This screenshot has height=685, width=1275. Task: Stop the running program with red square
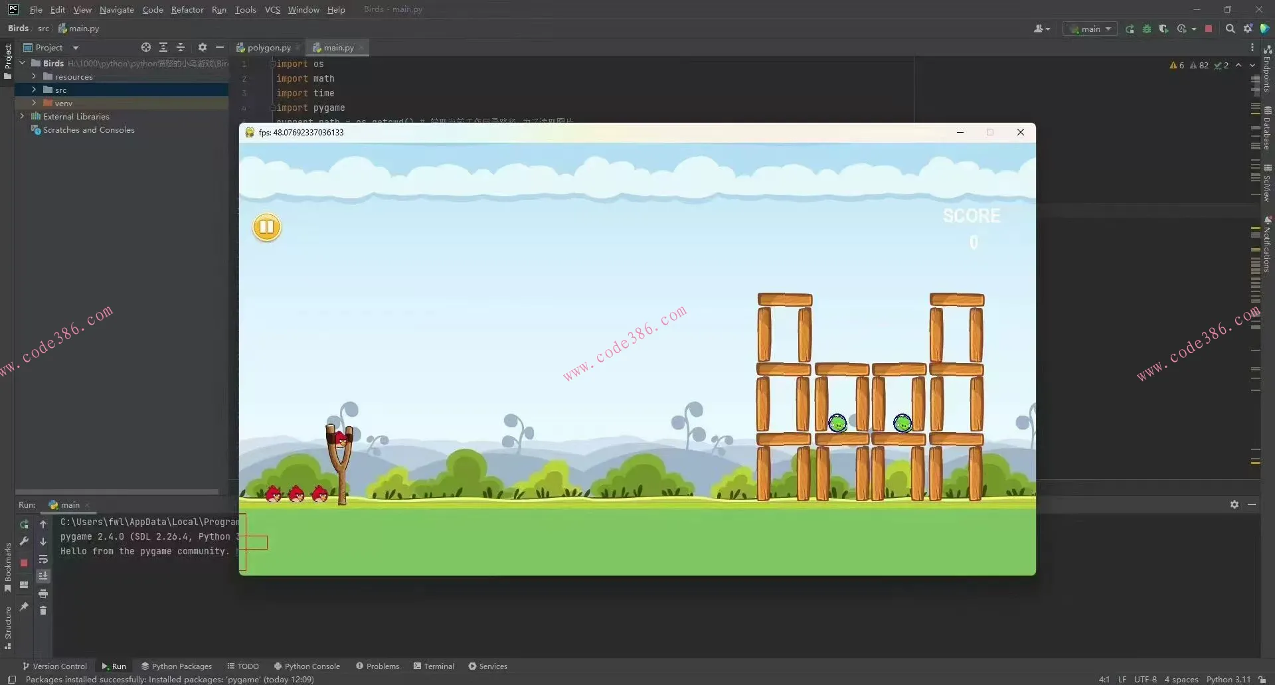coord(1209,29)
